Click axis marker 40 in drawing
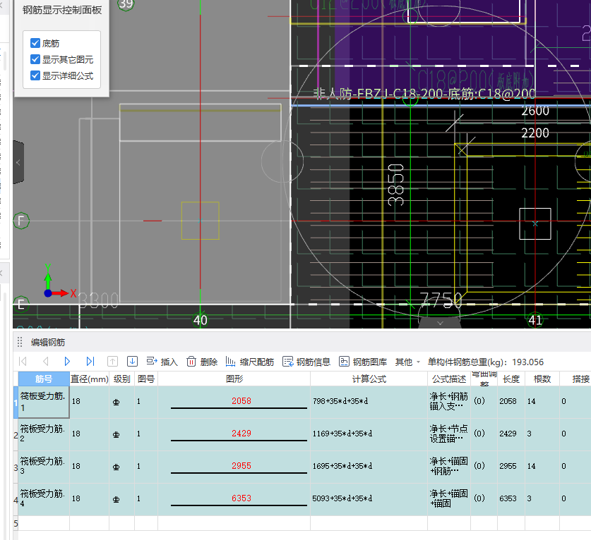The width and height of the screenshot is (591, 540). (200, 320)
